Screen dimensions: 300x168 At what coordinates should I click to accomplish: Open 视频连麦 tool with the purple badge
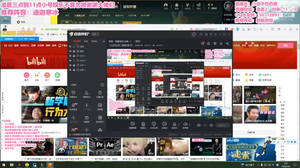73,107
